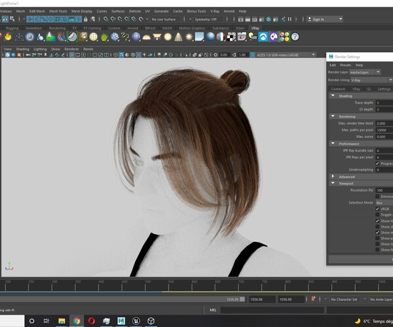Open the Render Using V-Ray dropdown
The height and width of the screenshot is (327, 393).
pos(371,80)
